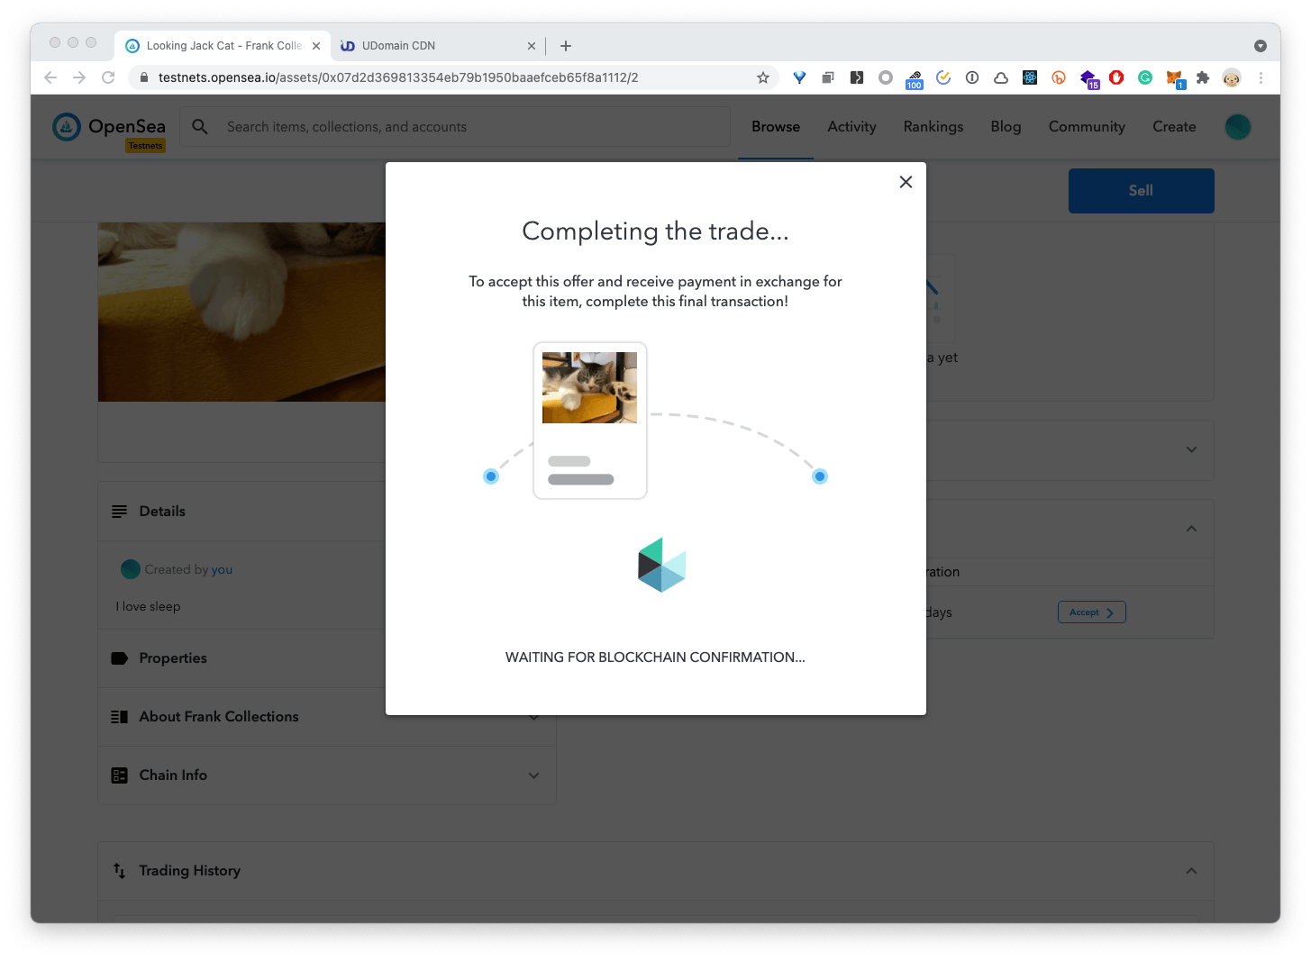Open the Rankings menu item

point(933,127)
